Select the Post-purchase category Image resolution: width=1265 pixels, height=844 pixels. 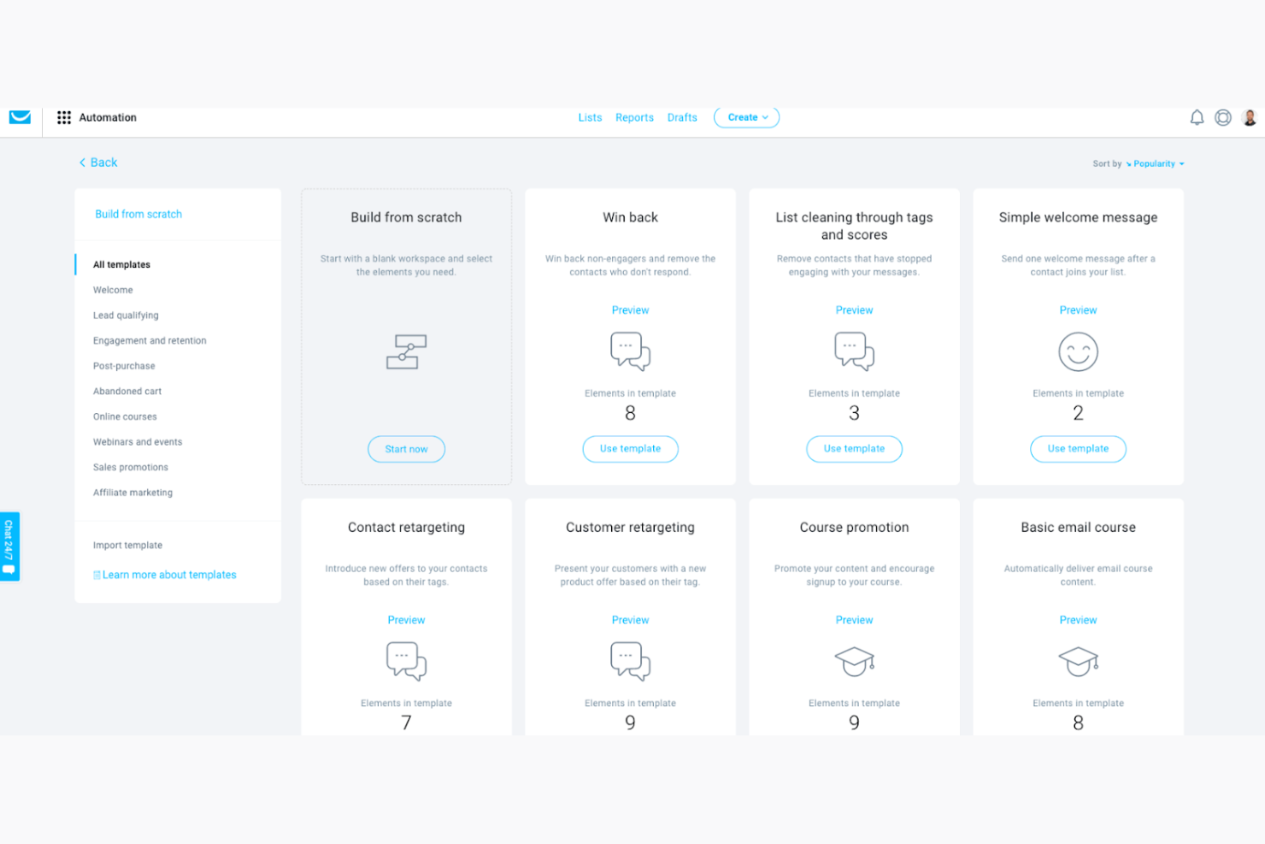(x=124, y=366)
